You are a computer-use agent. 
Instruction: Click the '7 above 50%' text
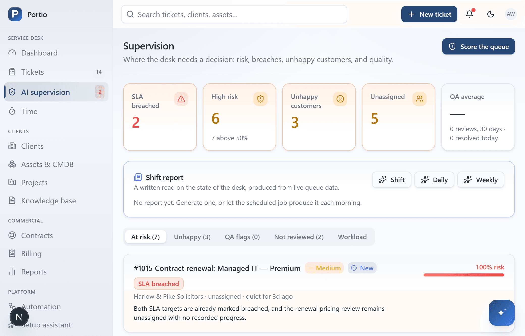(x=230, y=138)
